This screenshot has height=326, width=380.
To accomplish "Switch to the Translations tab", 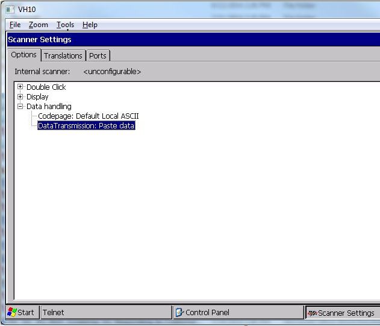I will (63, 55).
